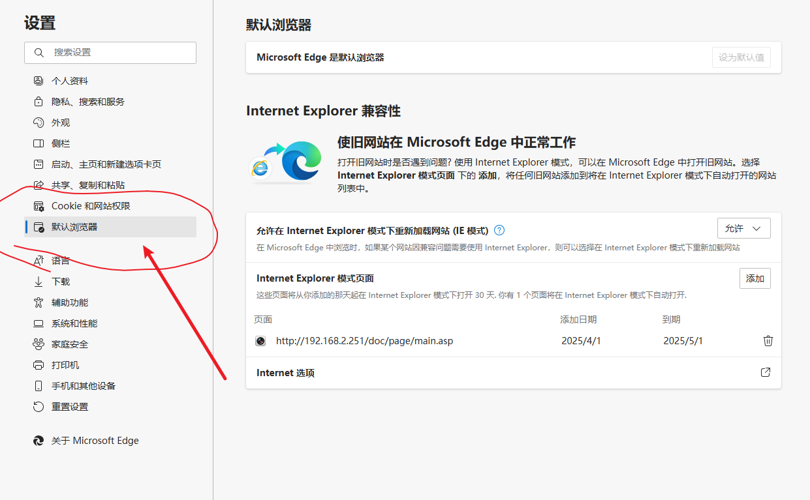Open Internet 选项 link row
The height and width of the screenshot is (500, 810).
tap(514, 373)
